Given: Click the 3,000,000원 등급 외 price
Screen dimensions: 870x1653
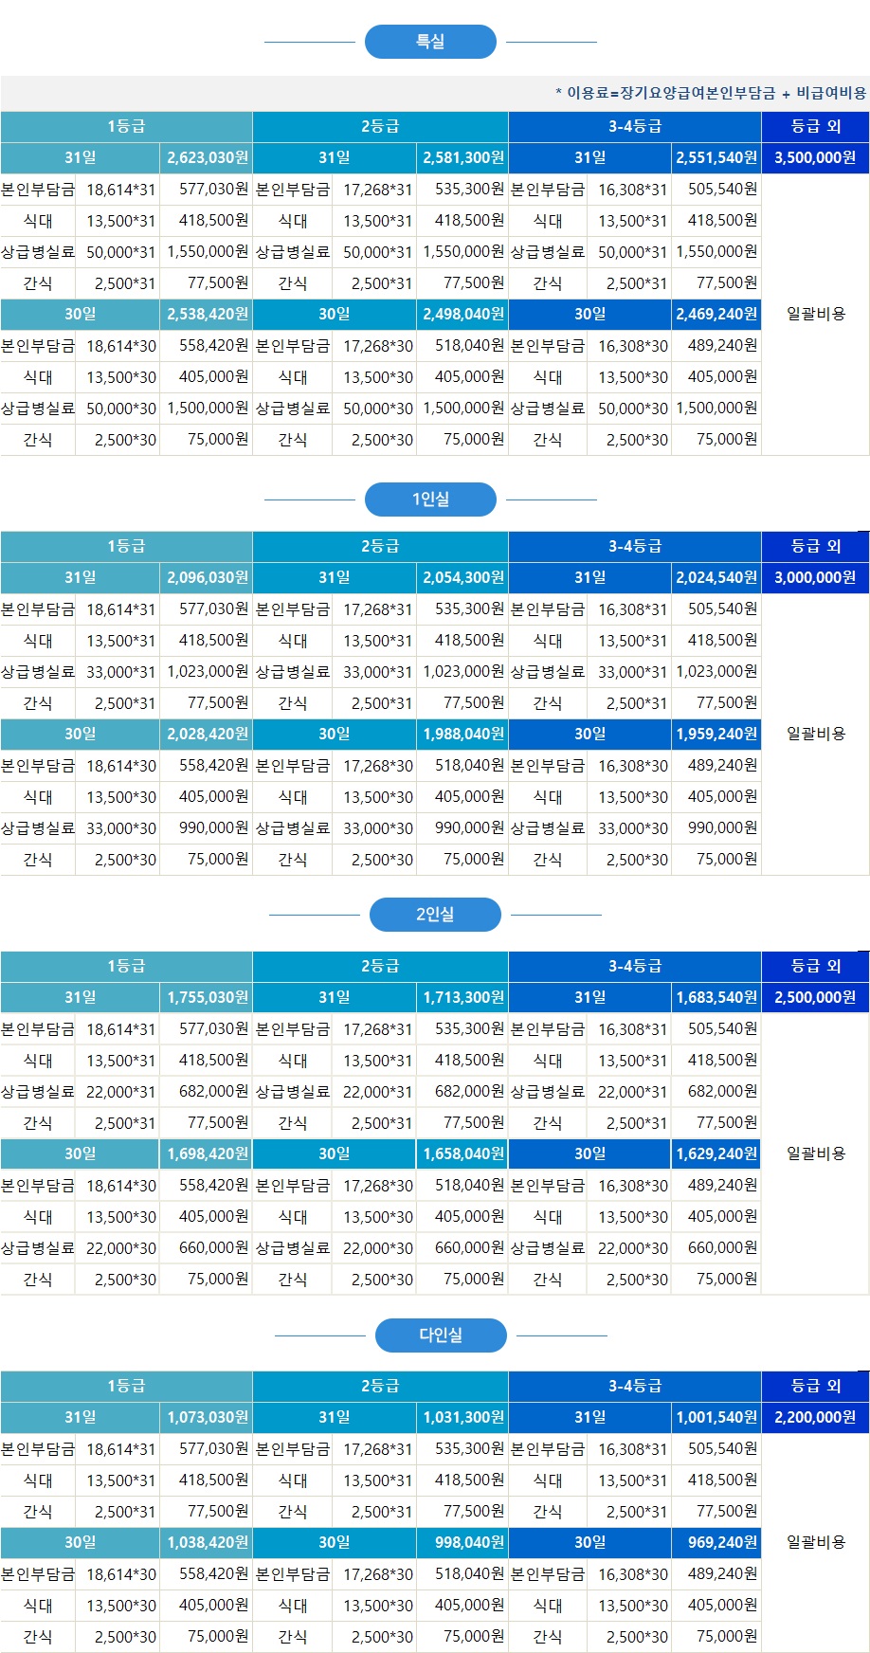Looking at the screenshot, I should pyautogui.click(x=815, y=577).
